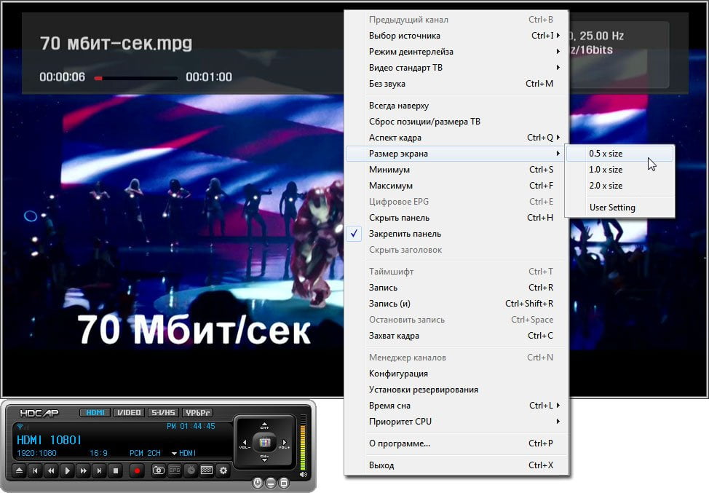Viewport: 709px width, 493px height.
Task: Select the YPbPr input tab
Action: tap(197, 412)
